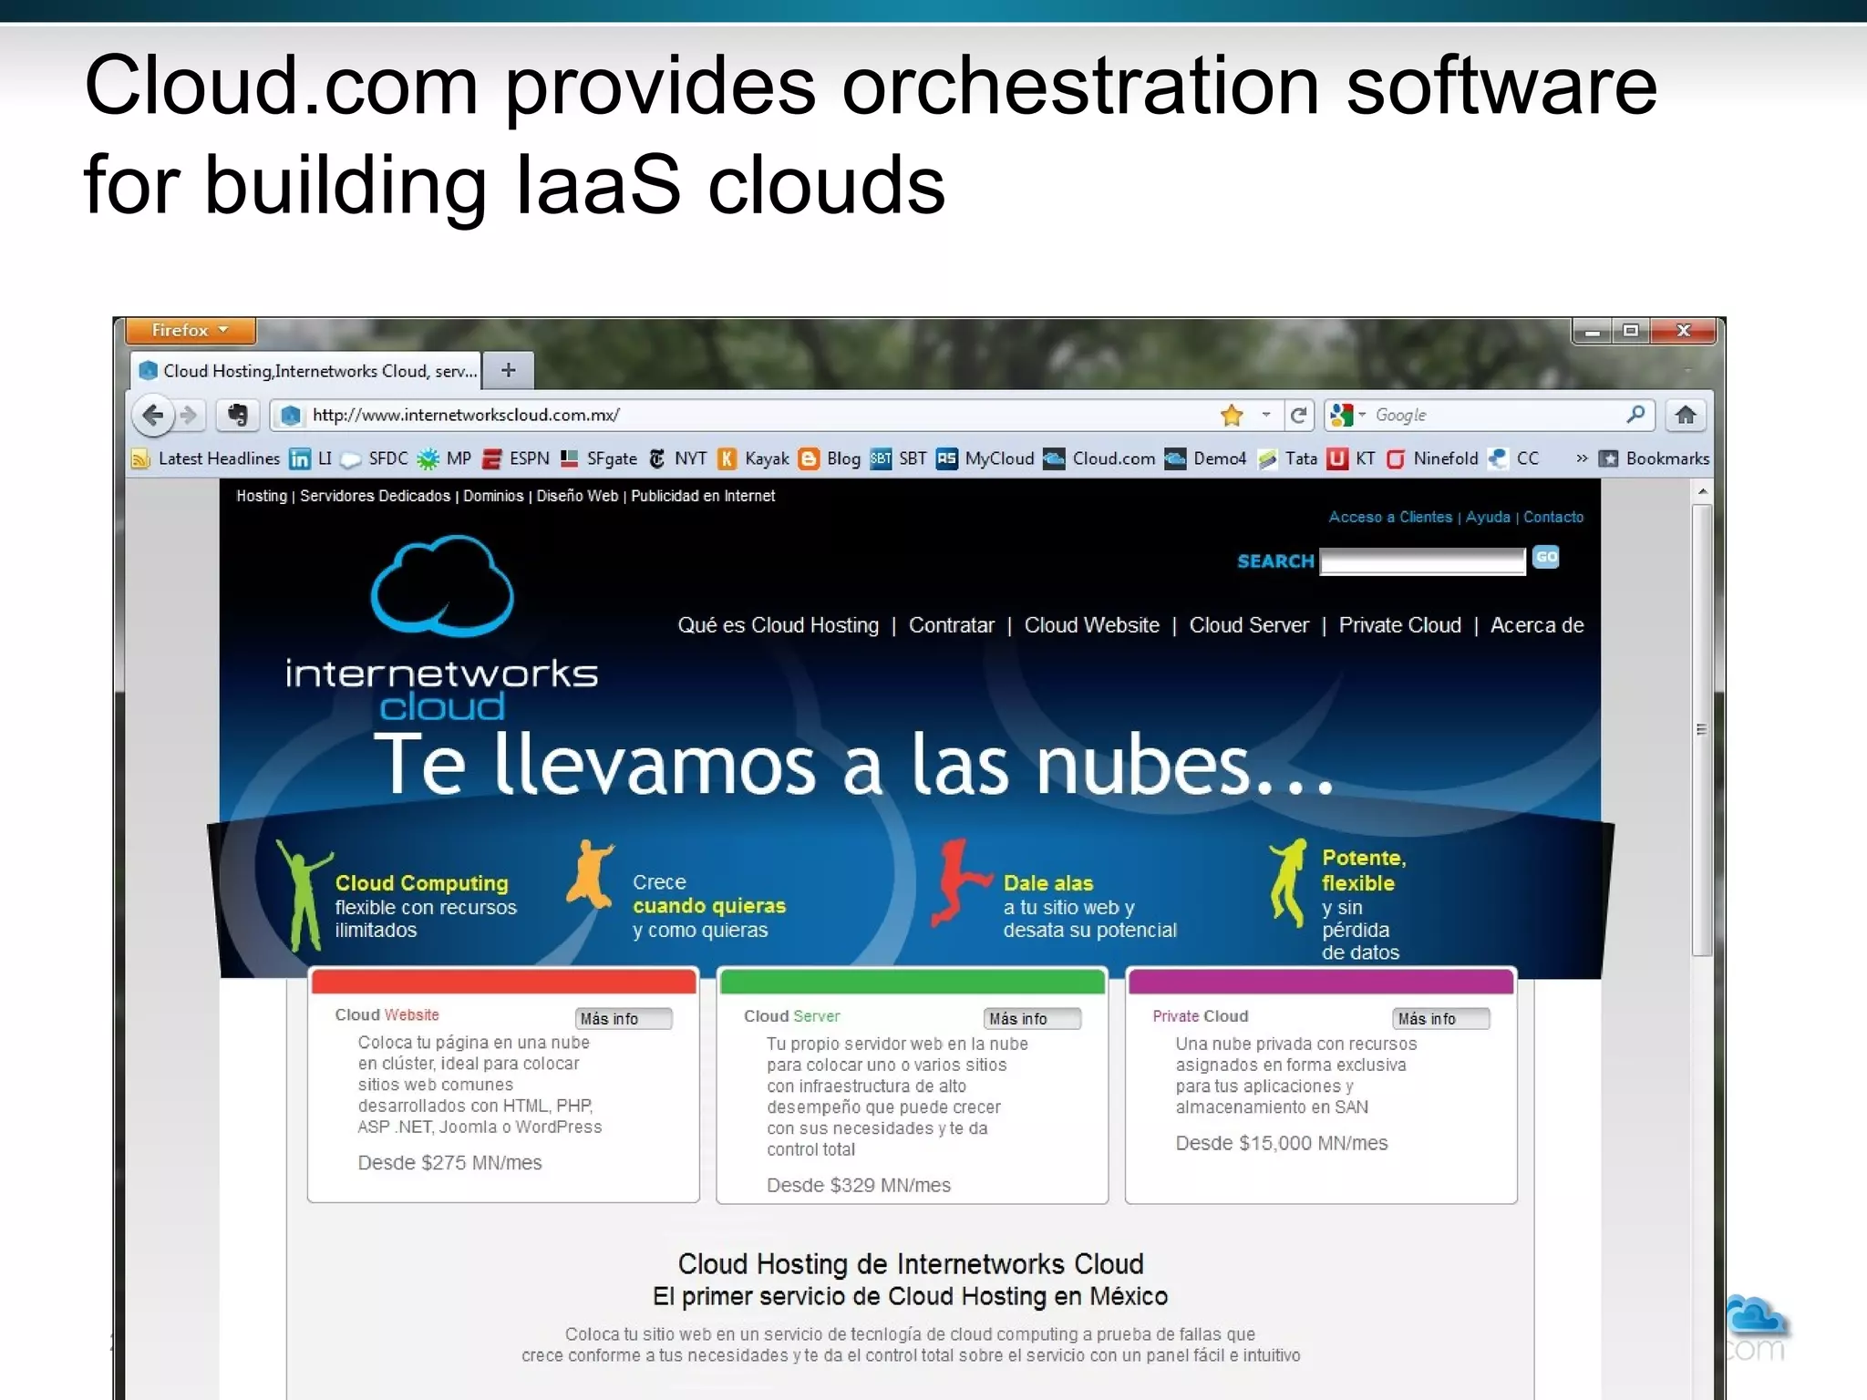
Task: Open the Ninefold bookmark
Action: (x=1432, y=458)
